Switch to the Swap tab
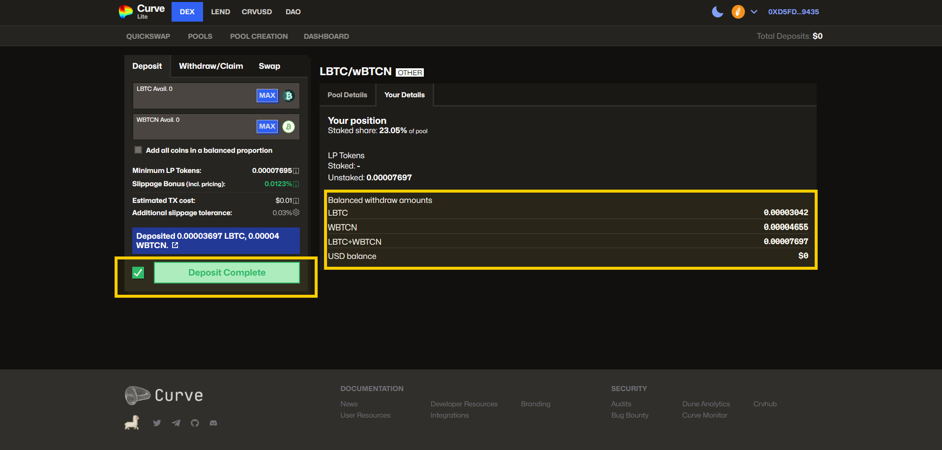Viewport: 942px width, 450px height. click(269, 66)
